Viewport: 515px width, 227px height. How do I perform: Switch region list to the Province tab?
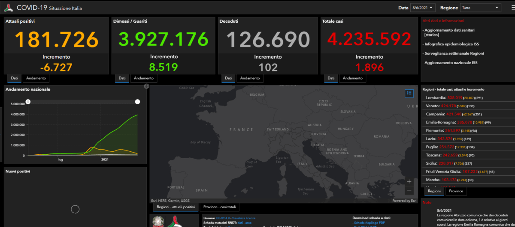[456, 191]
